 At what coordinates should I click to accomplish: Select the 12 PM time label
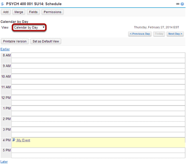[x=6, y=98]
